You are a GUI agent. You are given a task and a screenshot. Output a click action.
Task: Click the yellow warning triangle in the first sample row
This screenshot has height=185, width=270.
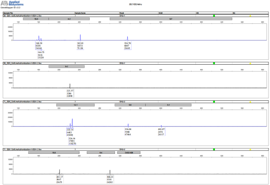click(x=251, y=16)
